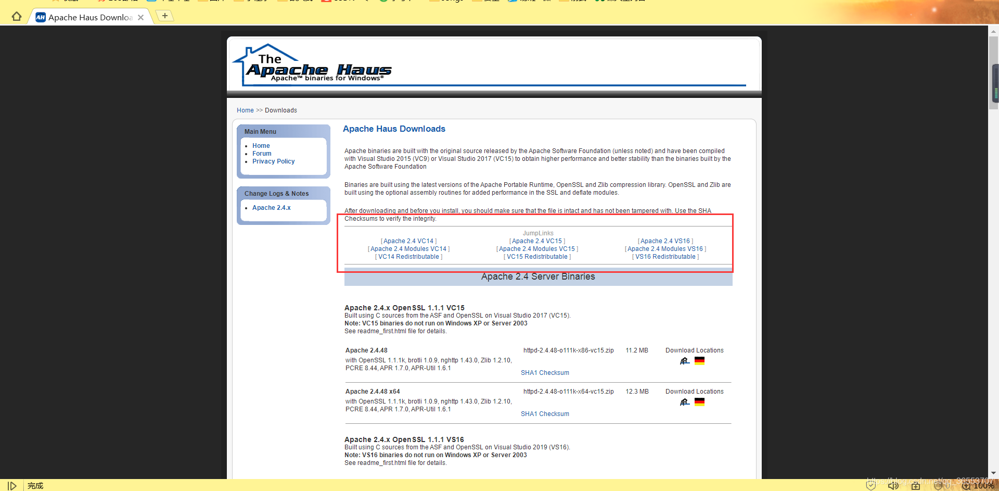Click the scrollbar down arrow
The width and height of the screenshot is (999, 491).
(994, 473)
